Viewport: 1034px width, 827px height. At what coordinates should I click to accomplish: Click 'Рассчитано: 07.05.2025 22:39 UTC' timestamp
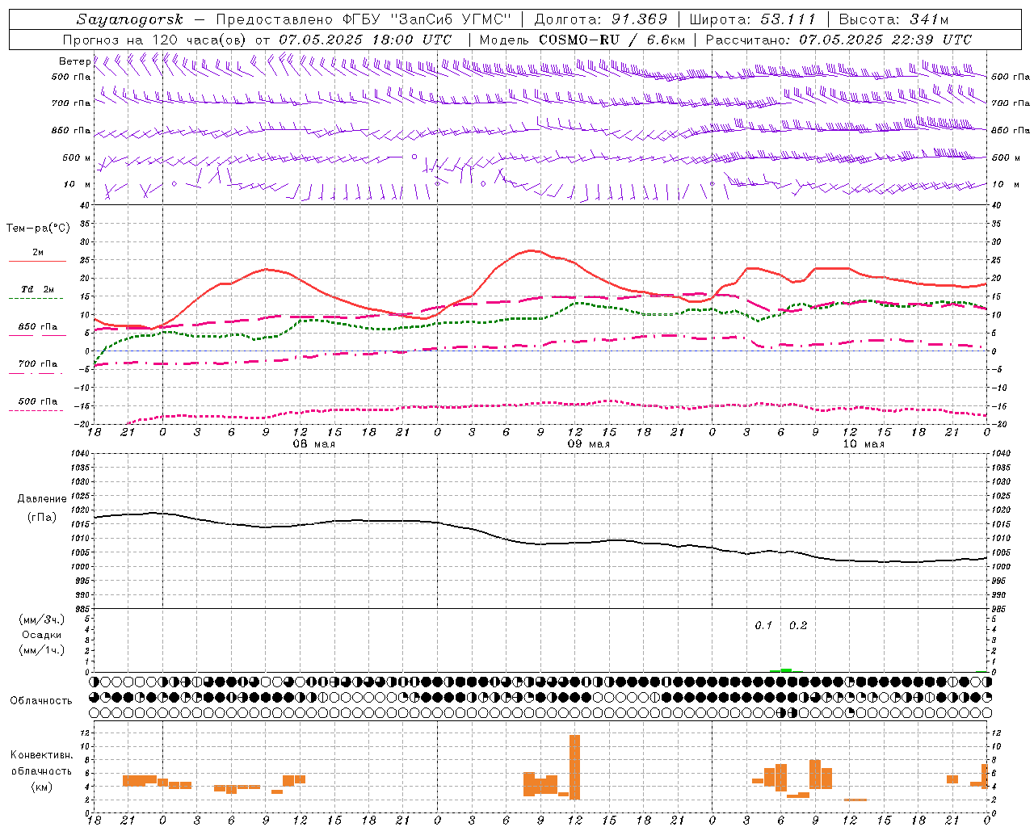coord(839,40)
